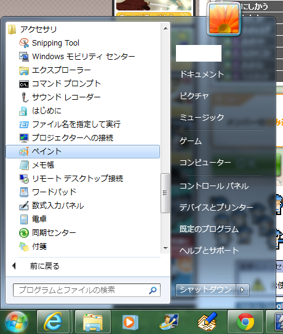Click the シャットダウン button
283x334 pixels.
click(205, 290)
